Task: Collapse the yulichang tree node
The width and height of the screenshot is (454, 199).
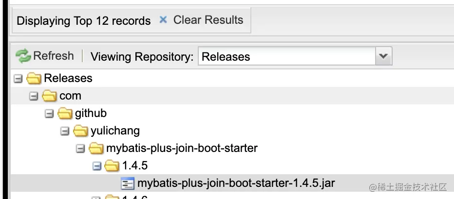Action: pyautogui.click(x=65, y=132)
